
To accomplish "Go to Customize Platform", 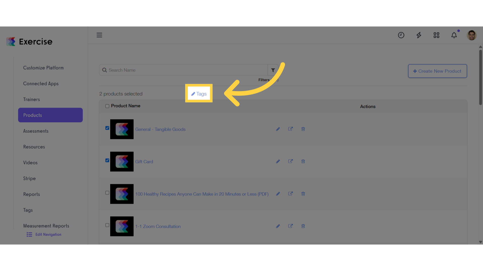I will click(43, 68).
